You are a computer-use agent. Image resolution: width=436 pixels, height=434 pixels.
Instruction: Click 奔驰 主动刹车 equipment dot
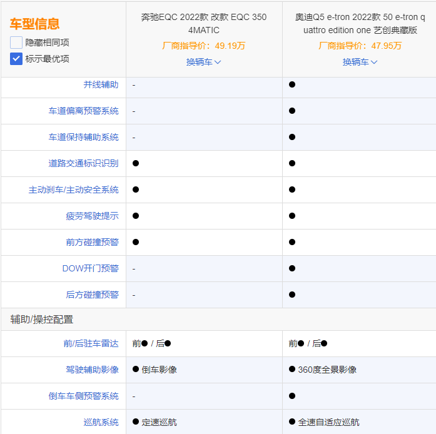click(x=136, y=189)
